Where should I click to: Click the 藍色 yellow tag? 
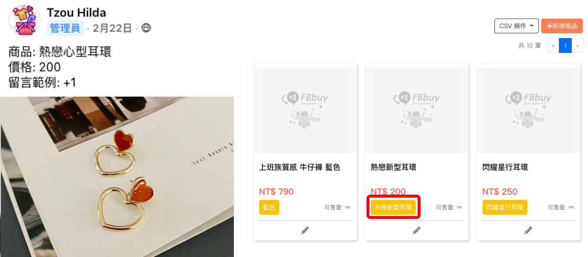click(269, 208)
